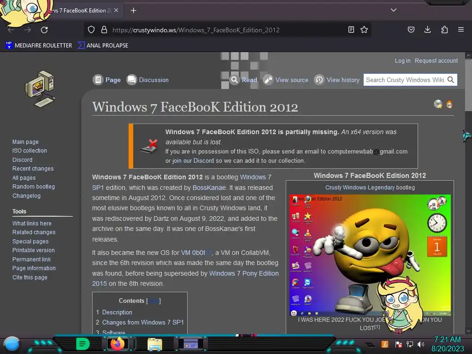This screenshot has width=472, height=354.
Task: Follow the BossKanae author link
Action: tap(209, 188)
